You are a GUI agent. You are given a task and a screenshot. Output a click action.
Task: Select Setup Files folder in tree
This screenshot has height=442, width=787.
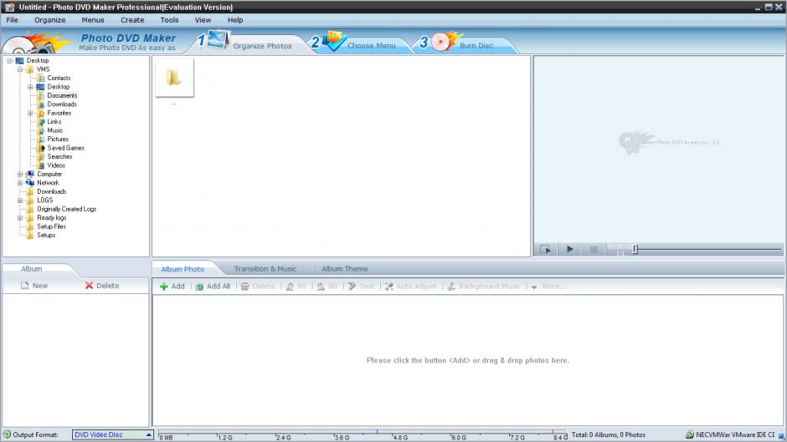(51, 226)
